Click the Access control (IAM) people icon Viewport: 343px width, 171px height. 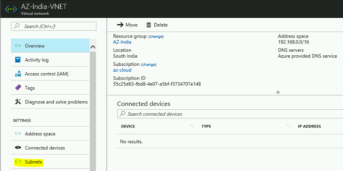pyautogui.click(x=18, y=74)
